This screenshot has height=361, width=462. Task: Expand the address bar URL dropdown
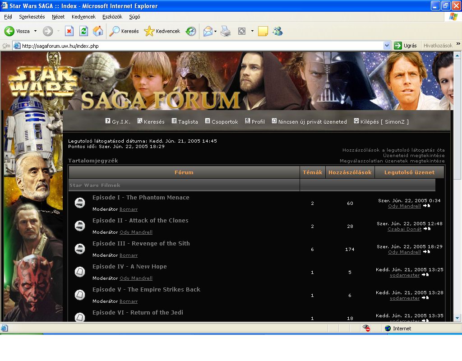[x=387, y=46]
